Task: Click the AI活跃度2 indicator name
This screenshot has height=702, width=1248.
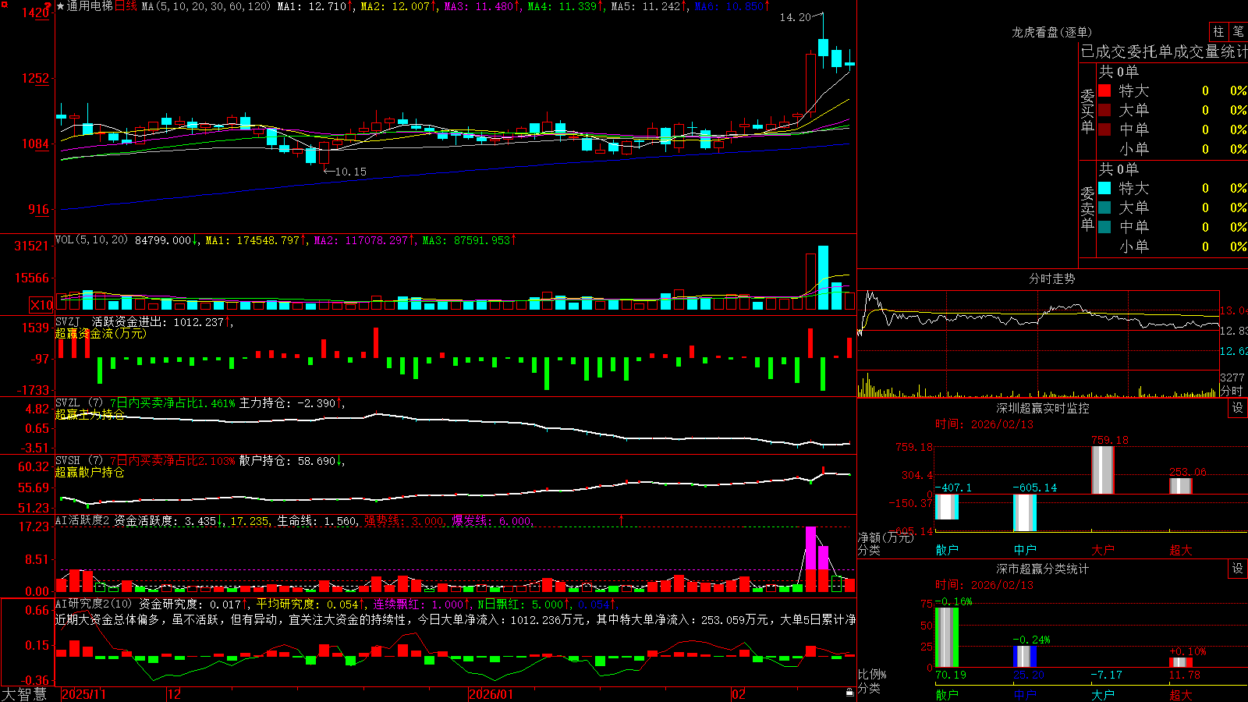Action: (82, 520)
